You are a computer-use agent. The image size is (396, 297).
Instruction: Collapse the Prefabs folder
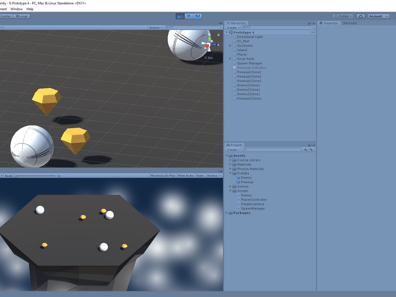(x=230, y=173)
